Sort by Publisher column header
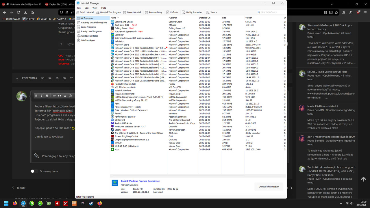 coord(183,18)
